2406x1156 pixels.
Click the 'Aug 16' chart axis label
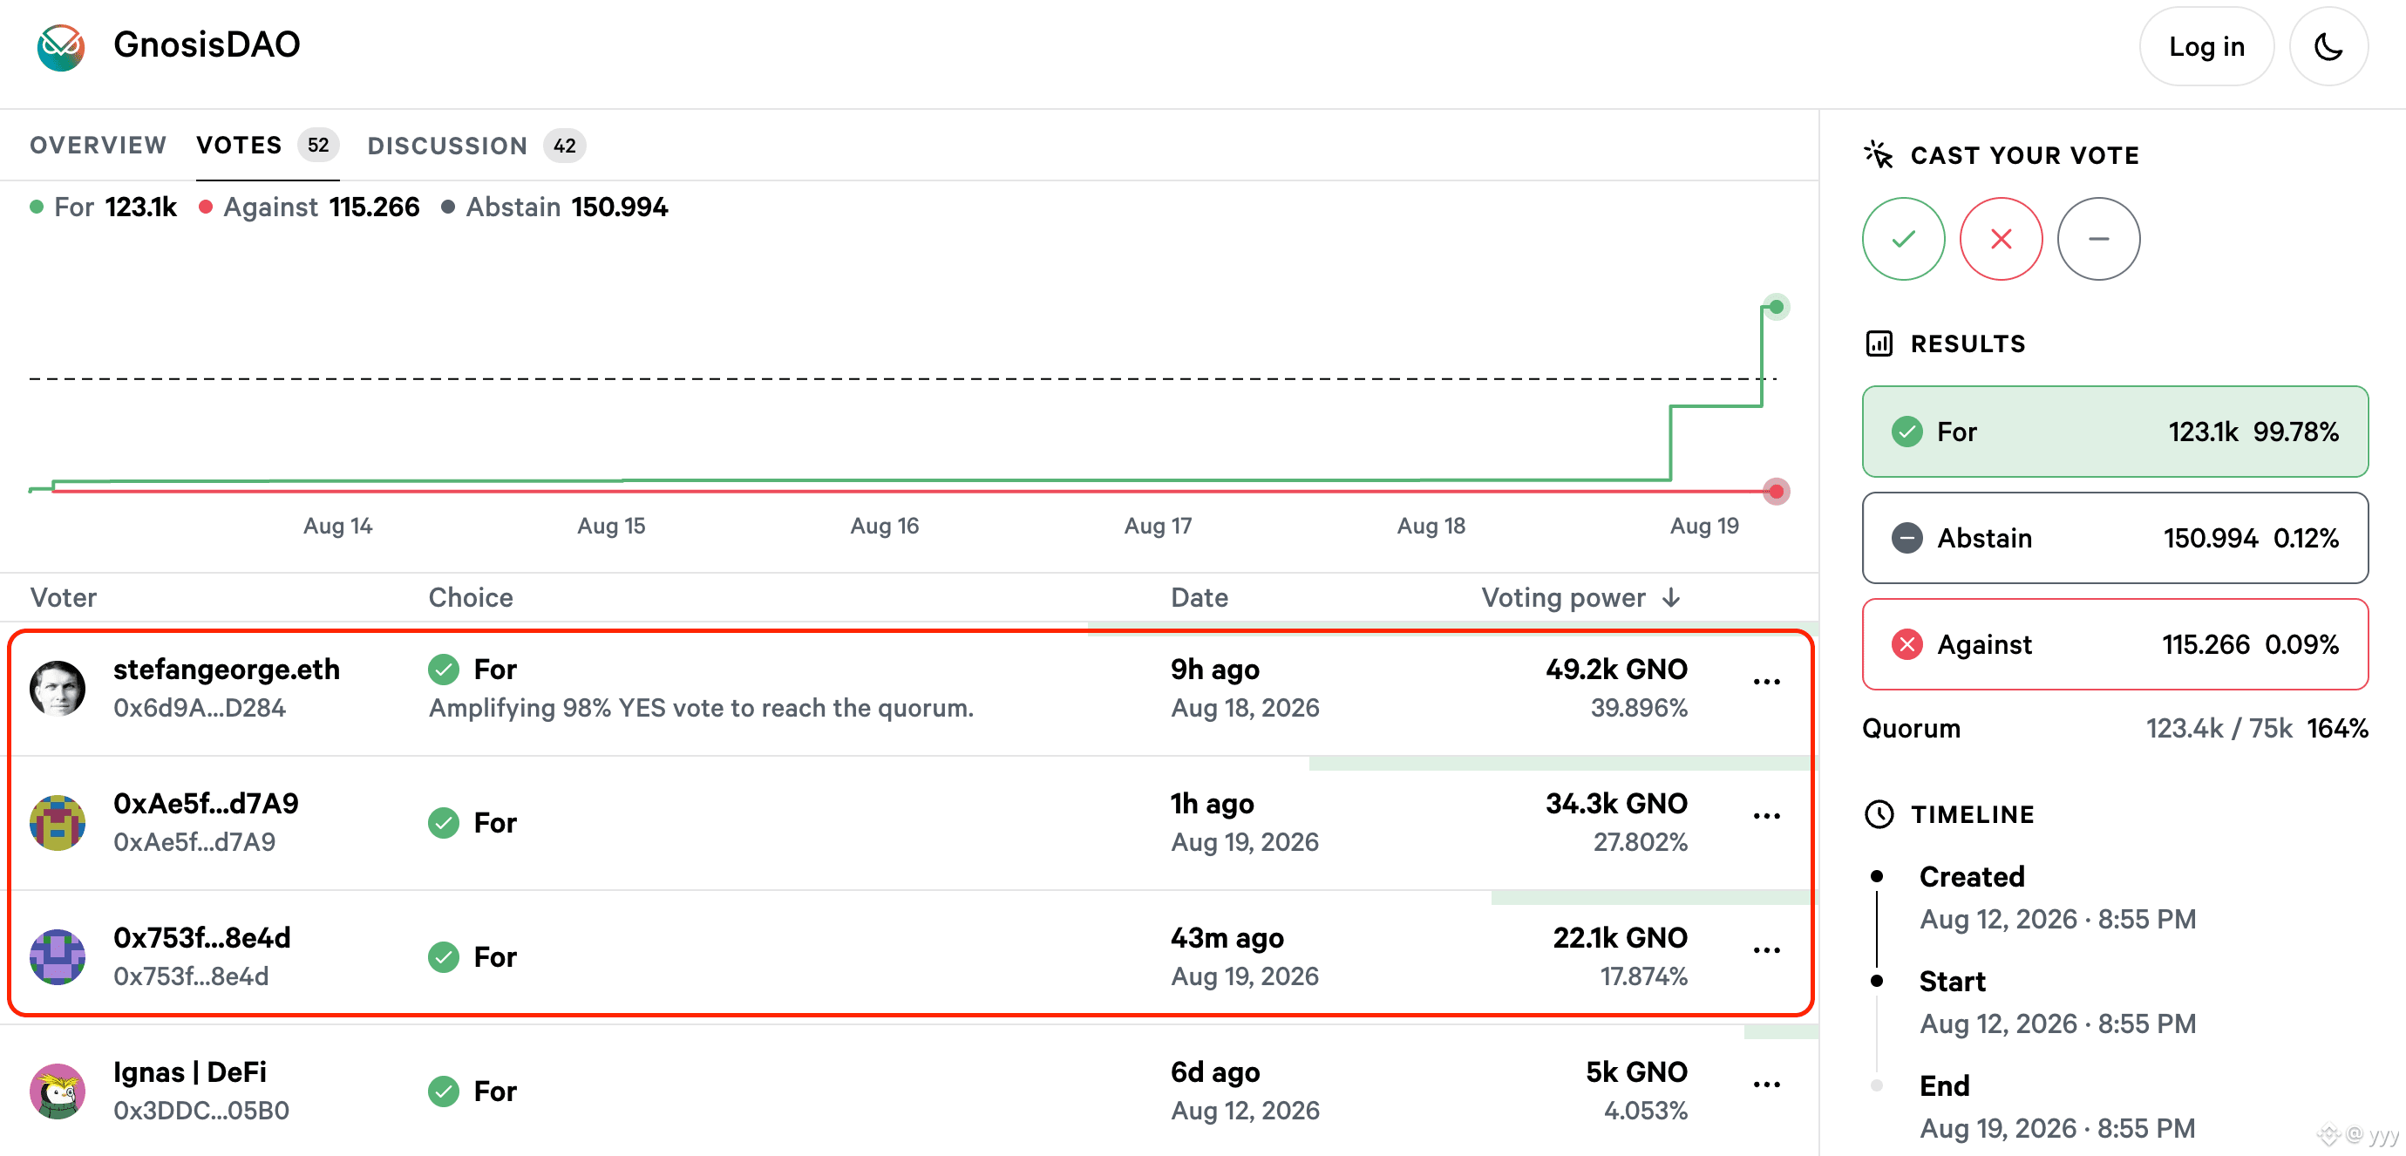point(885,526)
